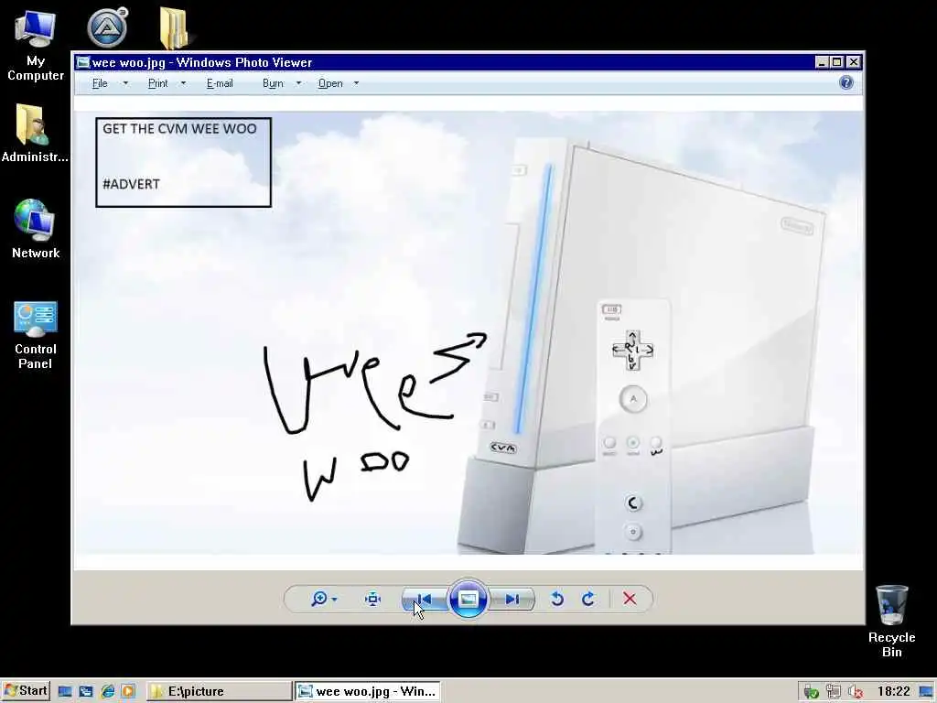Select the Control Panel desktop icon
The height and width of the screenshot is (703, 937).
pyautogui.click(x=36, y=335)
